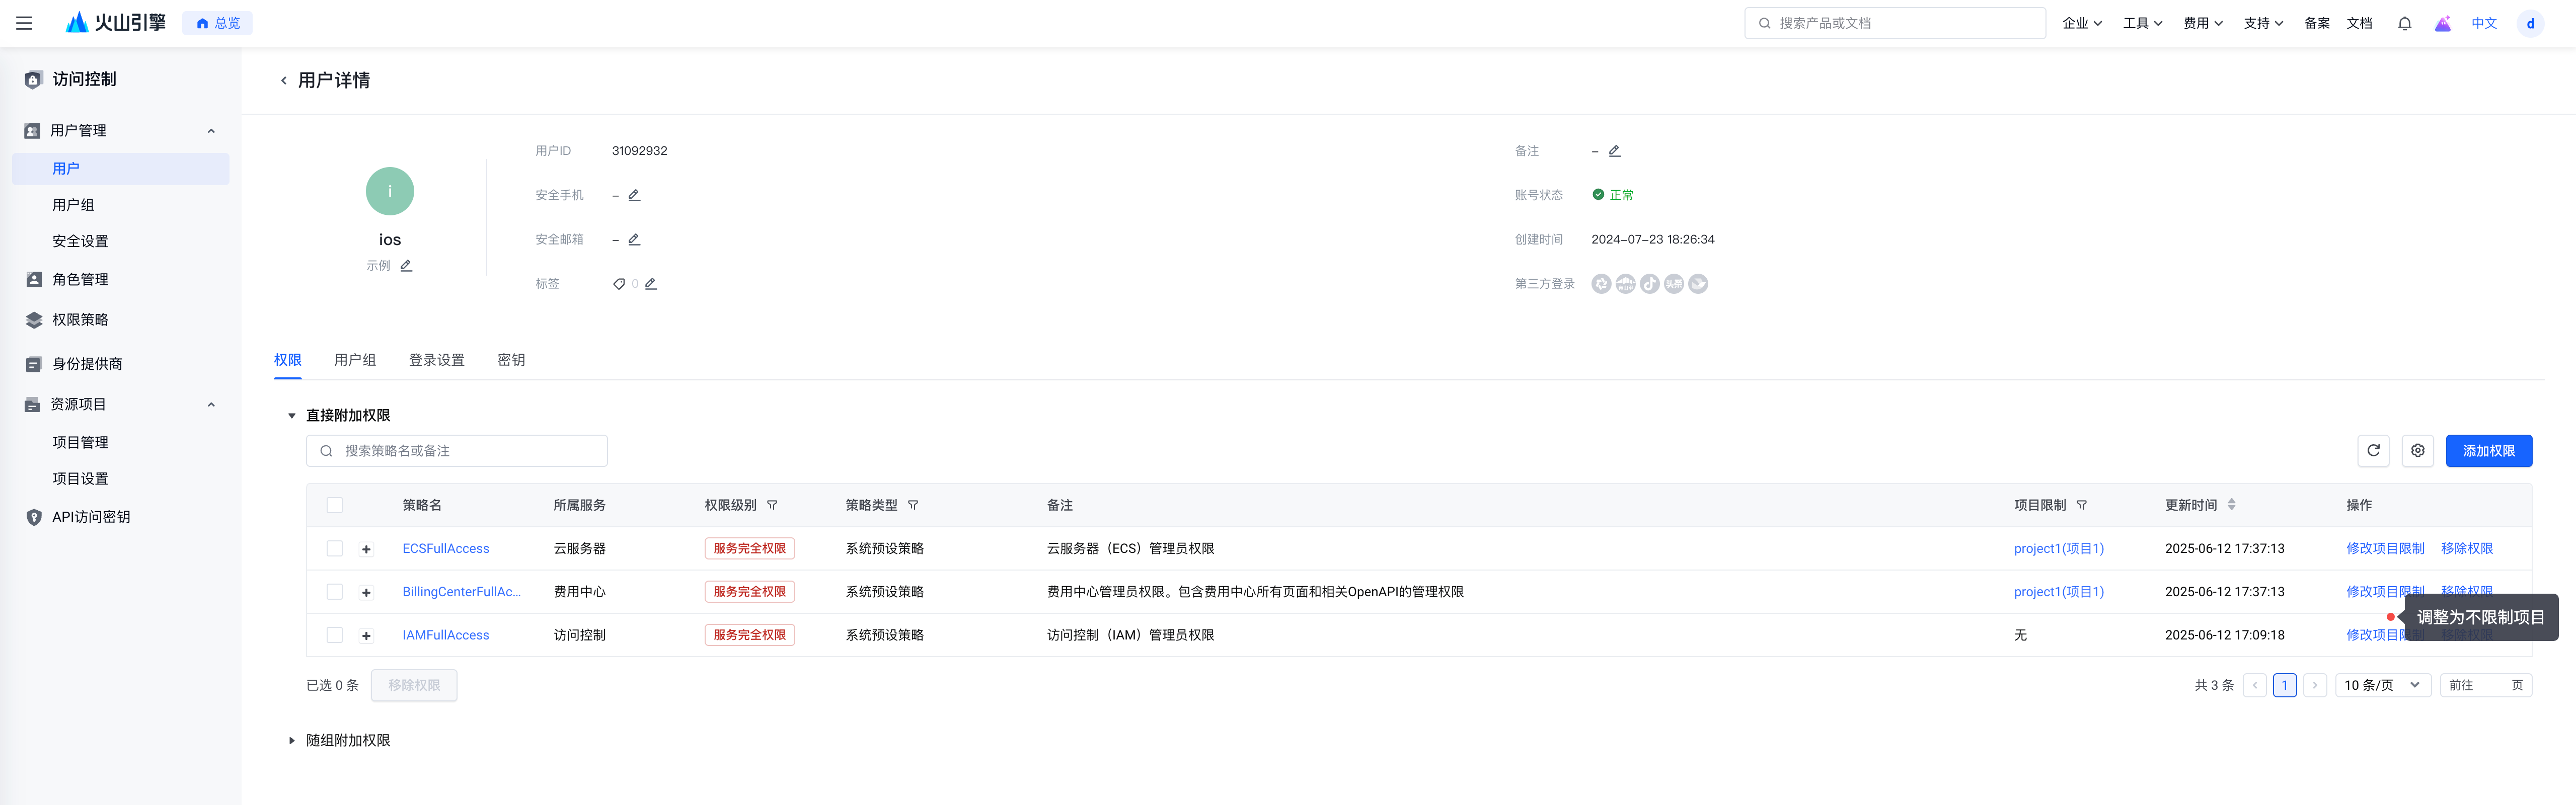2576x805 pixels.
Task: Open the 工具 header dropdown
Action: (x=2142, y=23)
